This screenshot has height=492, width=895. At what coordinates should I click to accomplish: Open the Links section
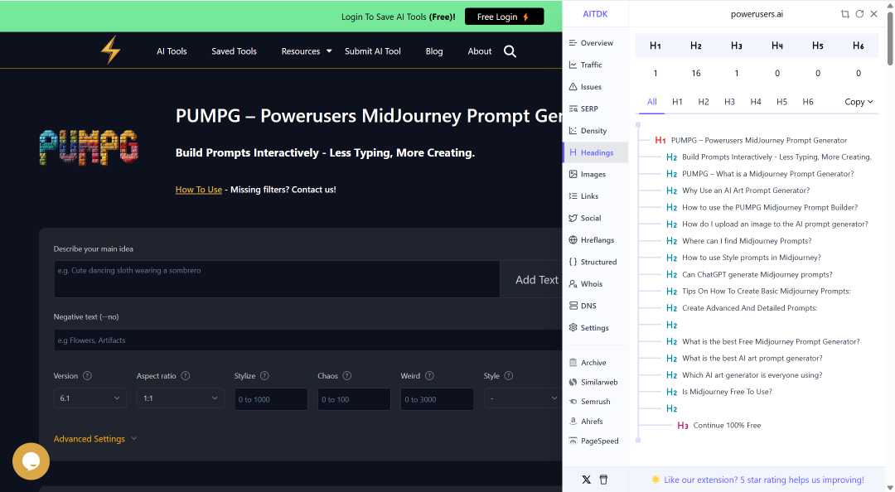pos(583,195)
